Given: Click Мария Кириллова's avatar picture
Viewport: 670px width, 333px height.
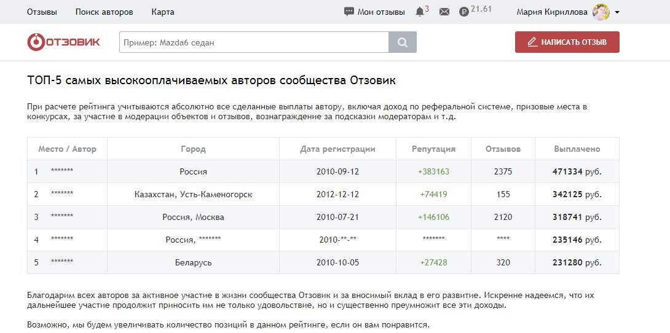Looking at the screenshot, I should pyautogui.click(x=601, y=12).
